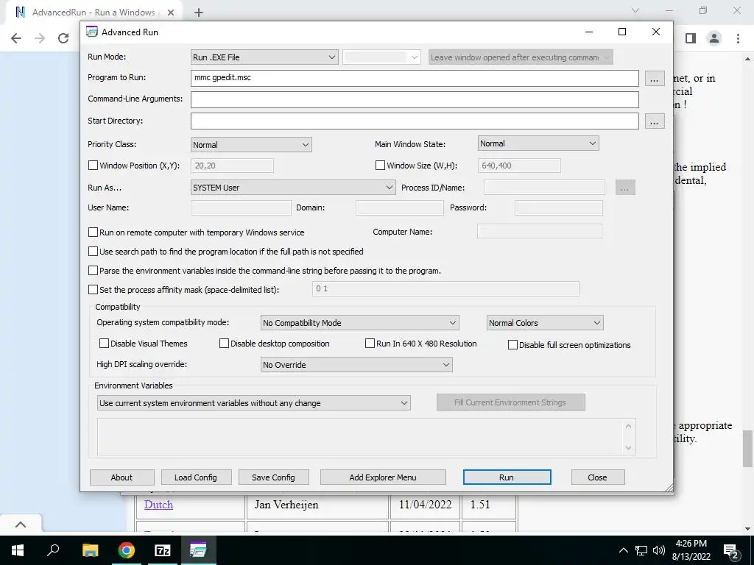This screenshot has height=565, width=754.
Task: Open taskbar search magnifier
Action: (53, 550)
